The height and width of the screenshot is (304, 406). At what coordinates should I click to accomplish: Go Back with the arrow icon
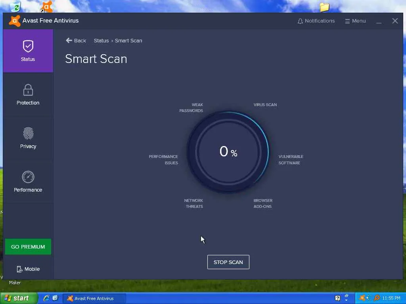pos(69,40)
